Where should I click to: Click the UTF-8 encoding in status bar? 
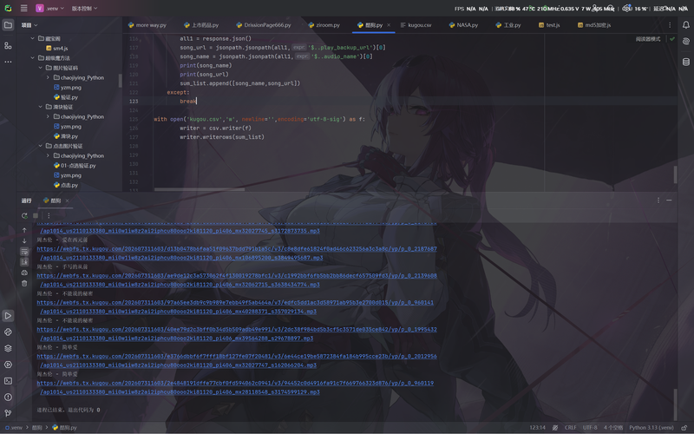coord(590,427)
